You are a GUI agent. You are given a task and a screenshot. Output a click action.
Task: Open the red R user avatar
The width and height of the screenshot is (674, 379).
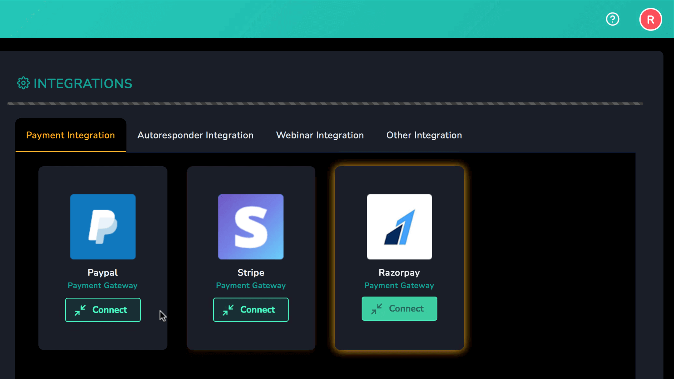tap(650, 19)
